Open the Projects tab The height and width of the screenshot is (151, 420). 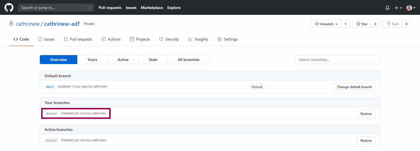pyautogui.click(x=140, y=39)
